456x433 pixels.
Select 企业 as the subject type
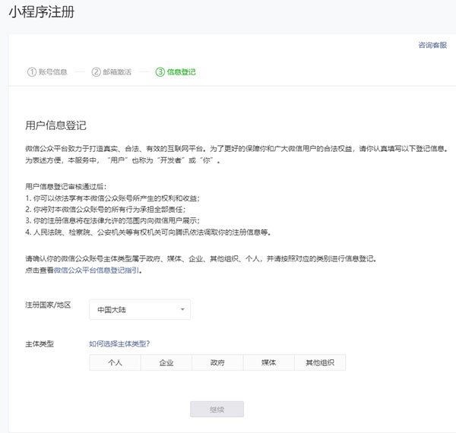click(166, 363)
